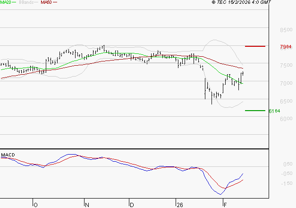Click the red 7964 resistance value
This screenshot has height=208, width=296.
286,46
